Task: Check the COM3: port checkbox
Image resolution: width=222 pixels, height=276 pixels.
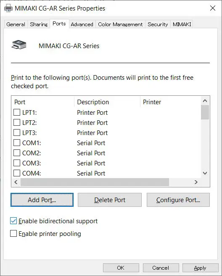Action: click(x=17, y=163)
